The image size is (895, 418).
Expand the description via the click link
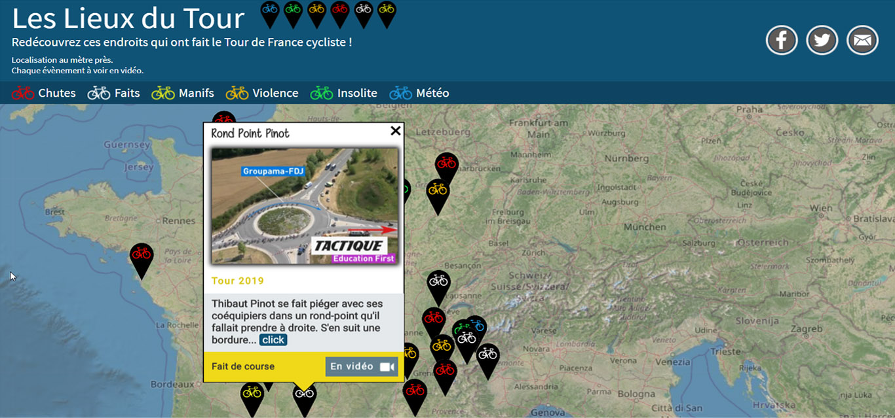[273, 340]
